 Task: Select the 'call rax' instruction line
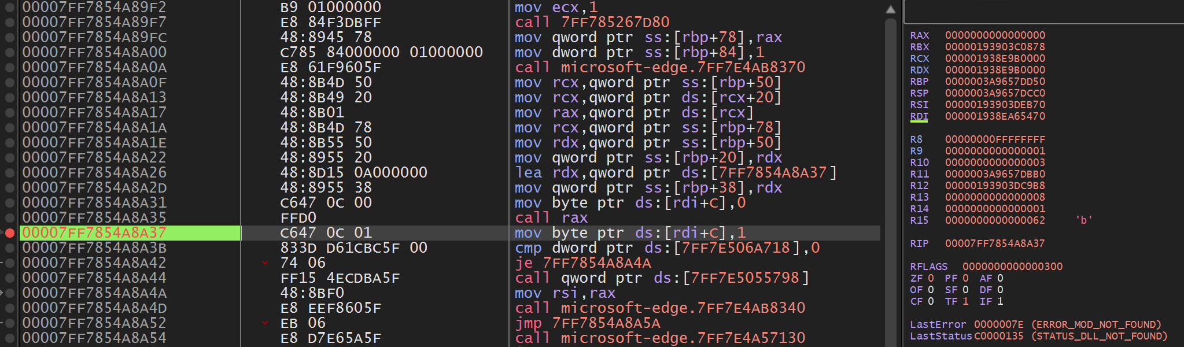551,218
